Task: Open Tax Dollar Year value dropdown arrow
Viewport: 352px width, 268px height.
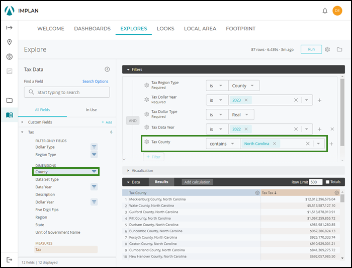Action: tap(306, 100)
